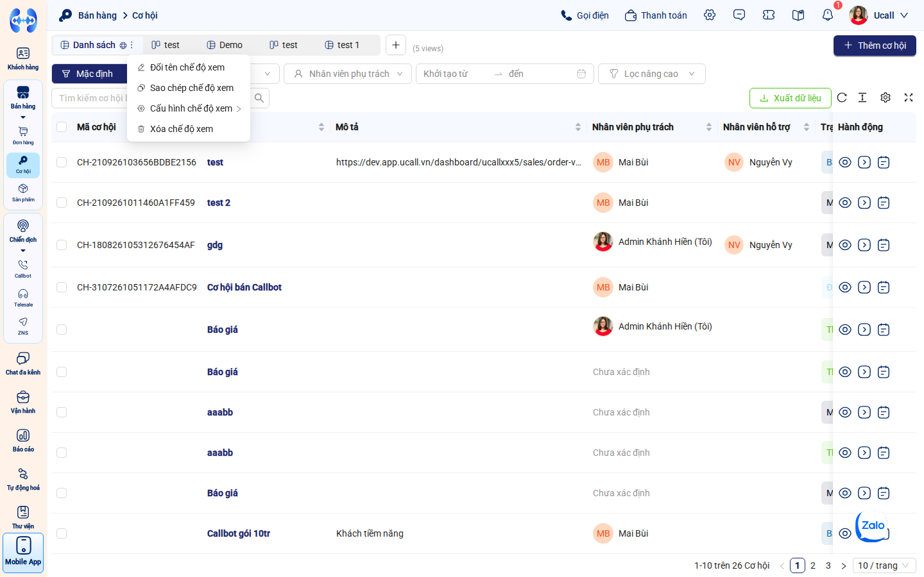This screenshot has width=924, height=577.
Task: Open the Ucall account dropdown
Action: [879, 15]
